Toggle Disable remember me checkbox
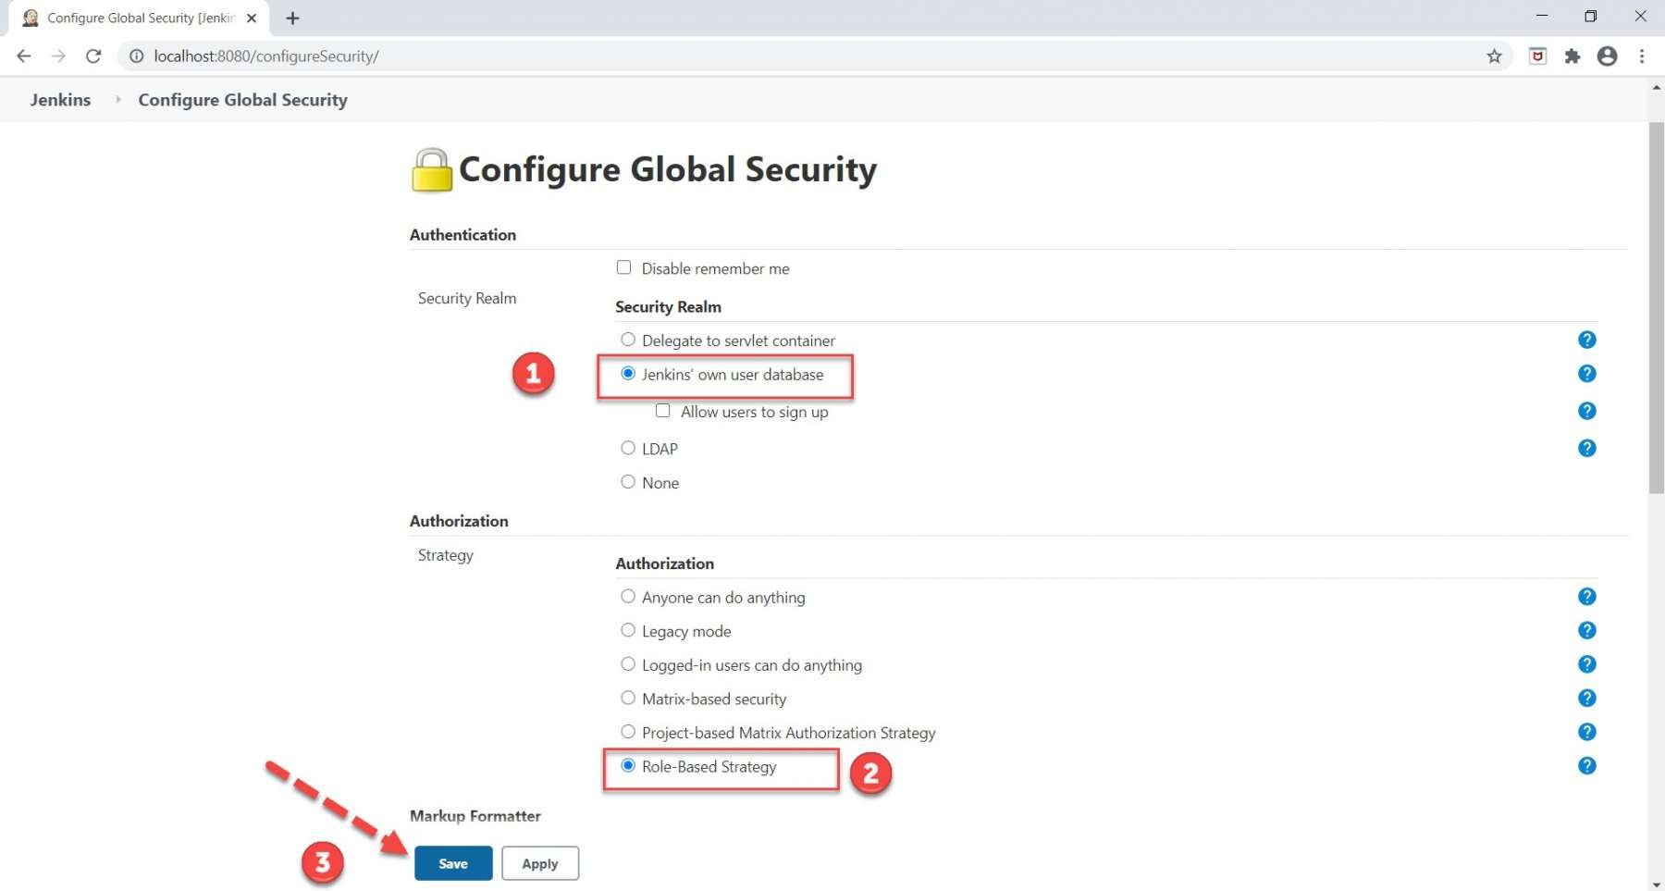 (624, 267)
